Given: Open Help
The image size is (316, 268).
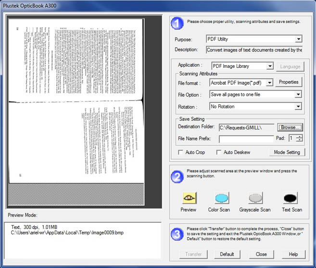Looking at the screenshot, I should pos(293,255).
